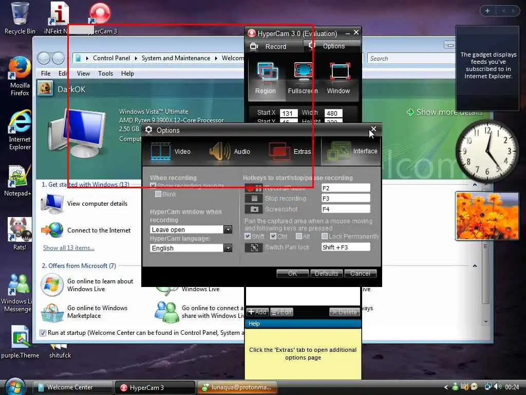This screenshot has height=395, width=526.
Task: Click Switch Pan lock hotkey field
Action: click(x=346, y=247)
